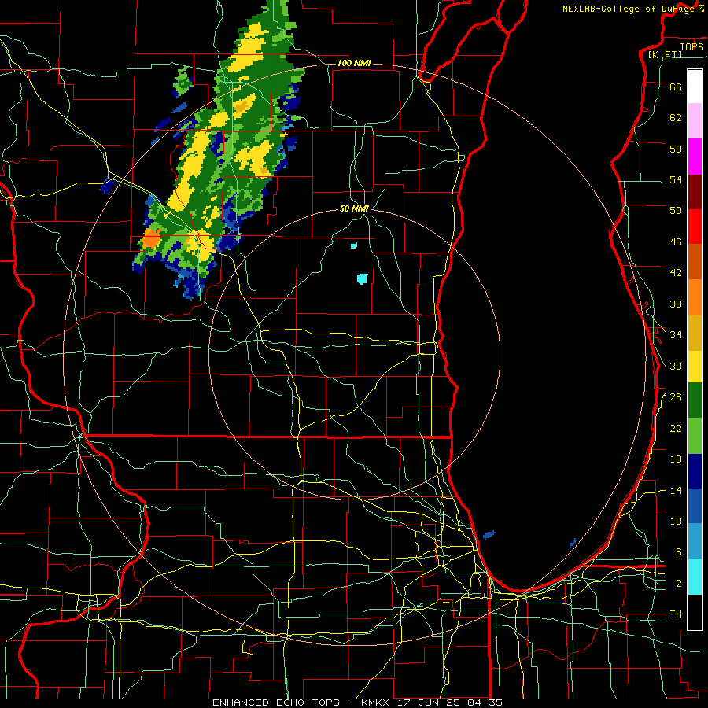Click the magenta legend swatch at 58
708x708 pixels.
point(695,157)
